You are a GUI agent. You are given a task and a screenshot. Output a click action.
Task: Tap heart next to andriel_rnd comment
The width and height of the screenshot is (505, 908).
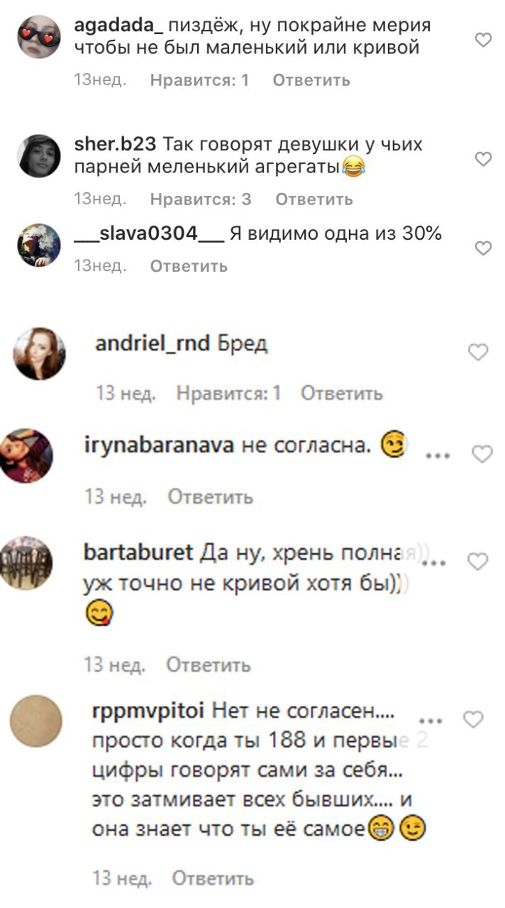(x=479, y=352)
